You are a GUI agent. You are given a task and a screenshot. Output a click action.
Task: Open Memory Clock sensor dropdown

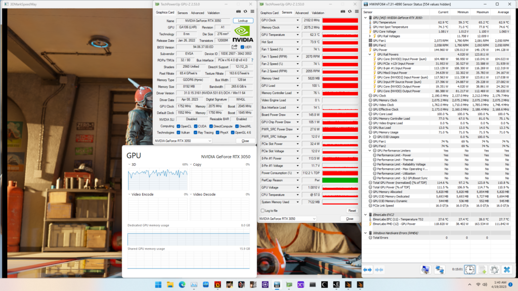click(297, 27)
